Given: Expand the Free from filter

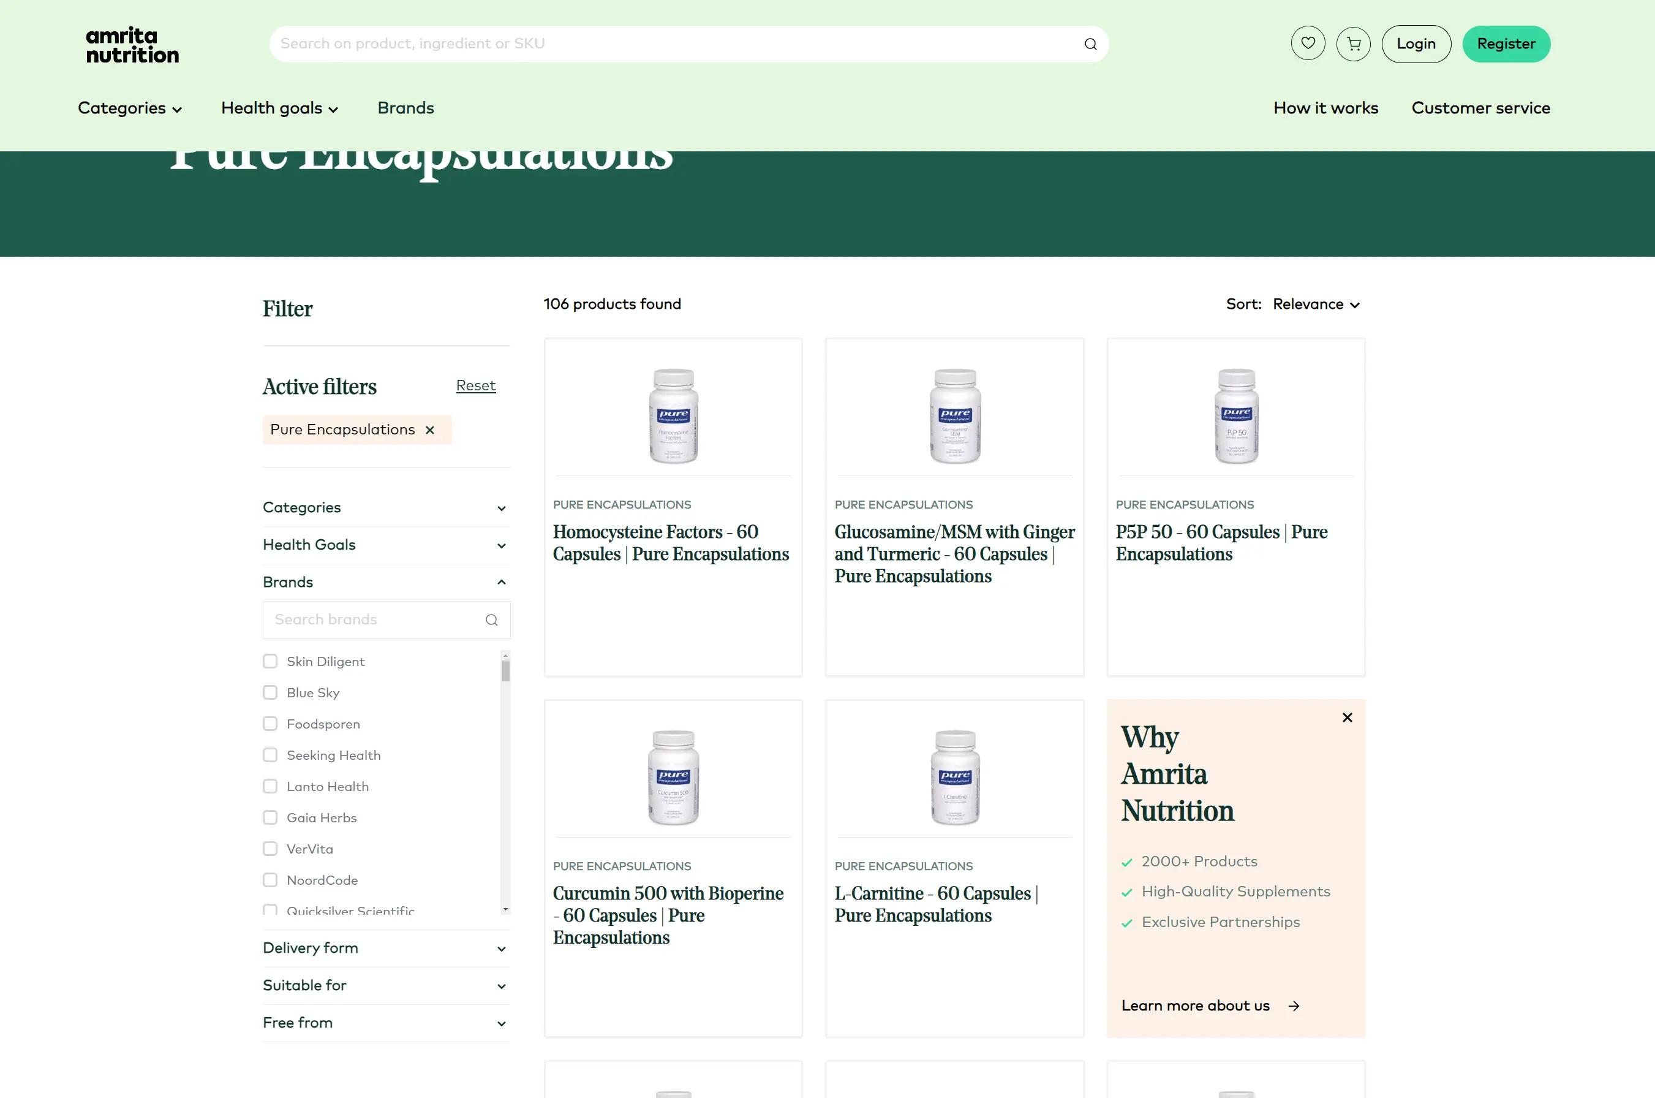Looking at the screenshot, I should pos(386,1023).
